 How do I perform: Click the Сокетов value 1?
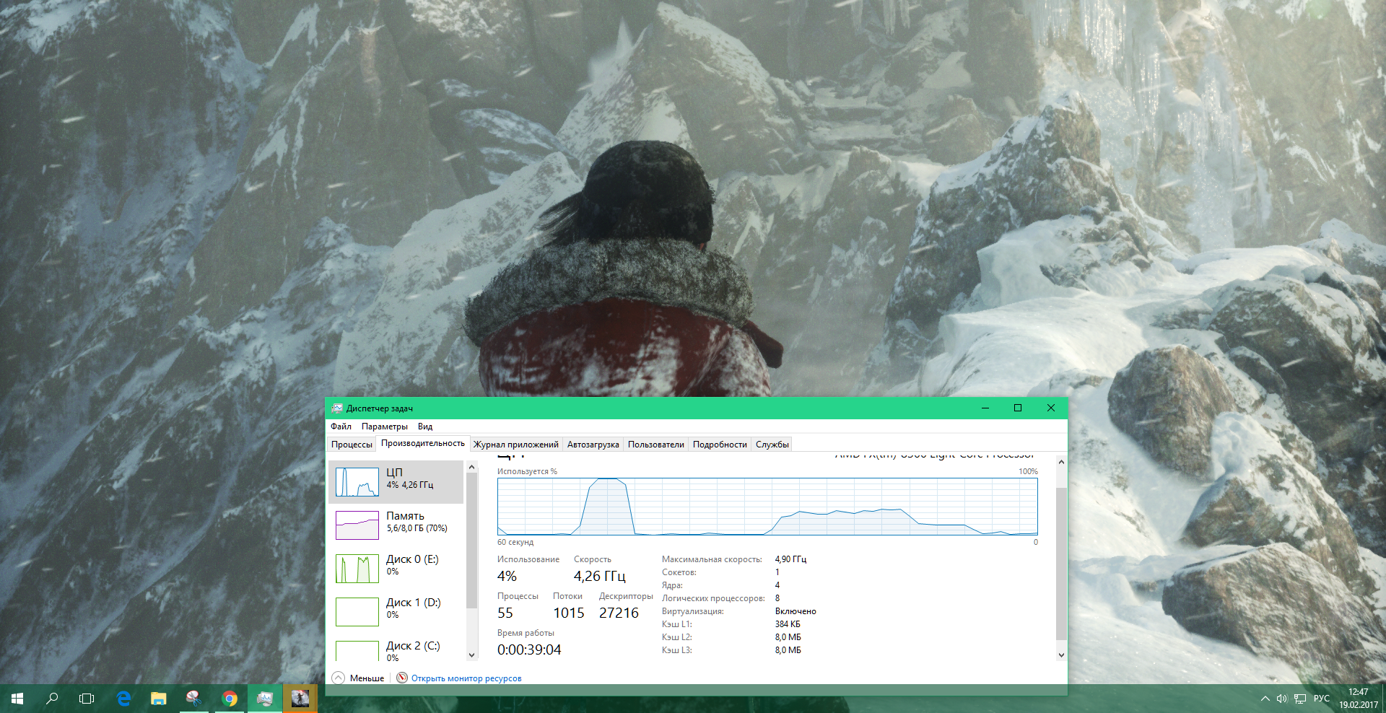pos(777,572)
